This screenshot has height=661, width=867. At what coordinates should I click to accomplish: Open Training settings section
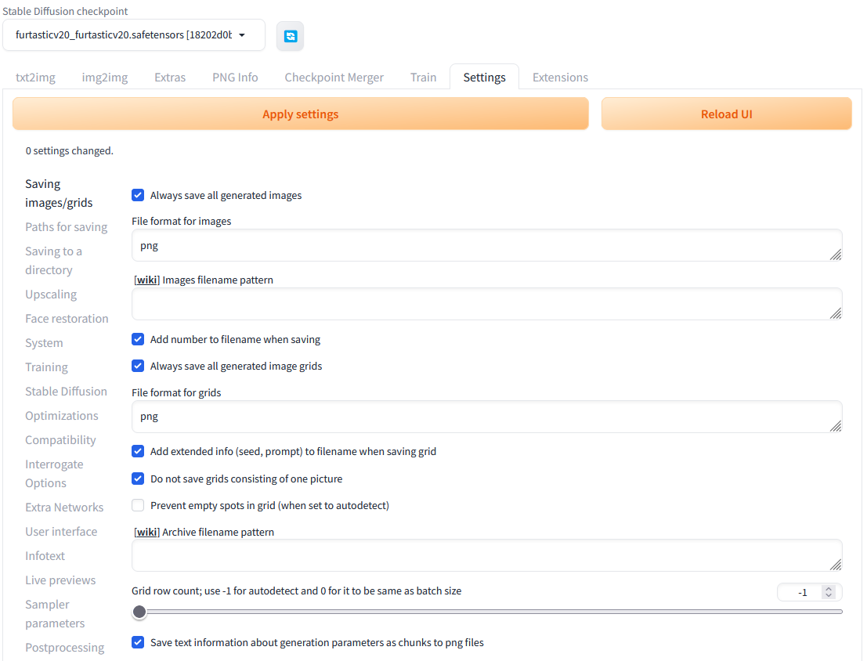point(46,367)
